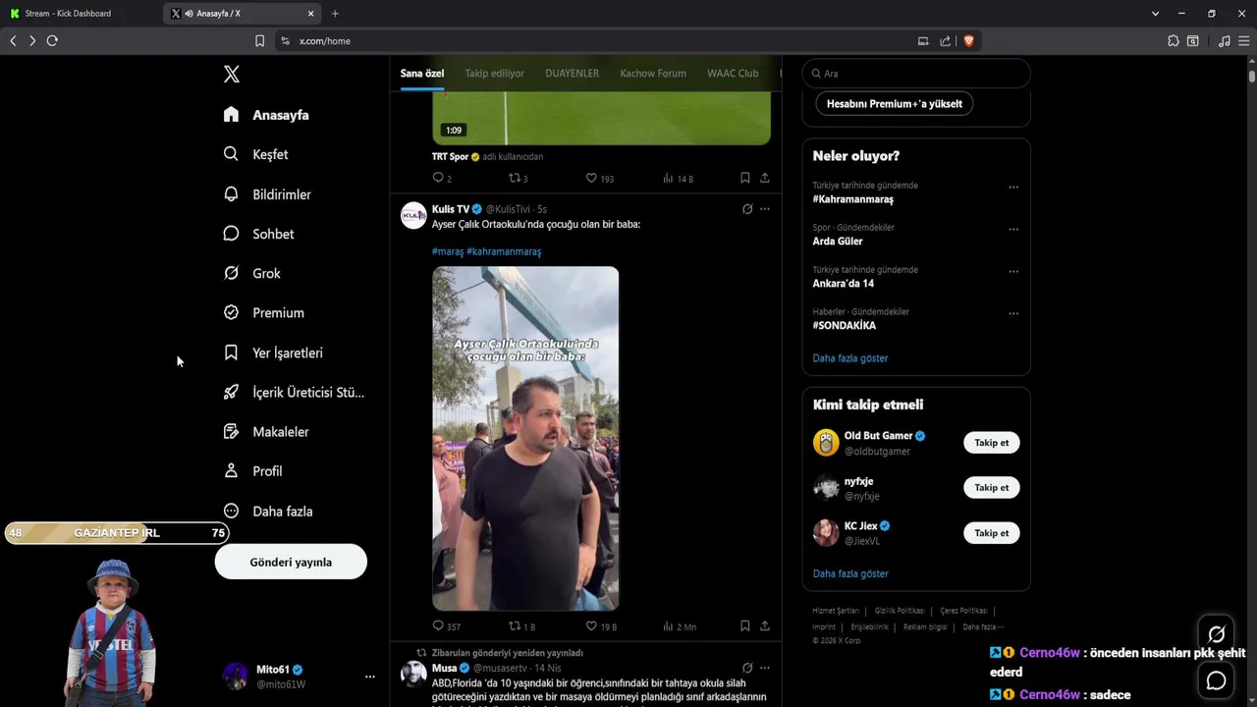This screenshot has width=1257, height=707.
Task: Show more trends under Neler oluyor
Action: (850, 358)
